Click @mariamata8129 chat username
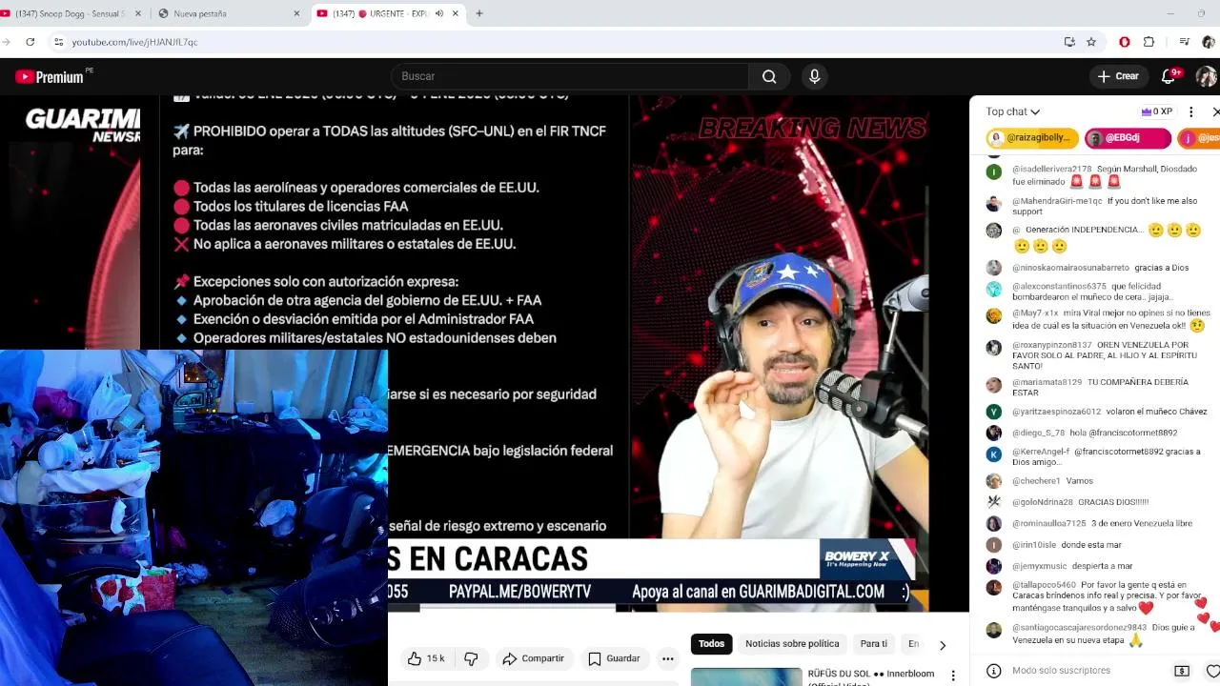This screenshot has width=1220, height=686. 1047,382
